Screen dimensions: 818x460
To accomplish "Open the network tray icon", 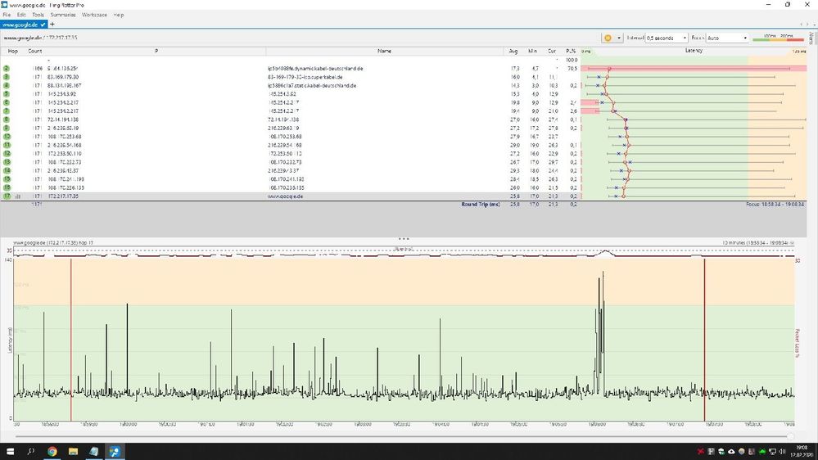I will click(x=773, y=451).
